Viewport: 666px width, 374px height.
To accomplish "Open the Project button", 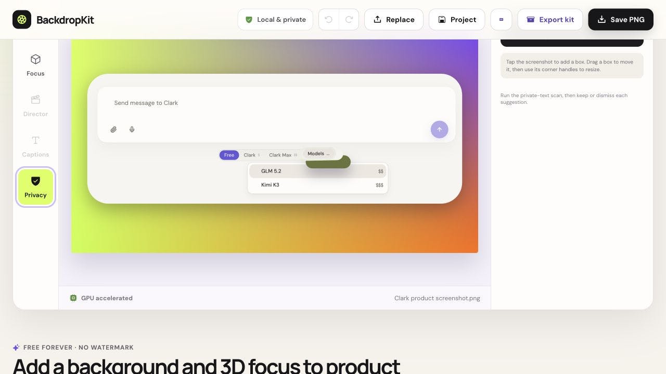I will (457, 20).
